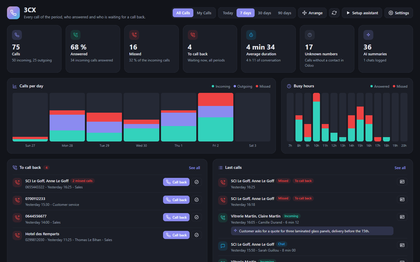Open contact card for SCI Le Goff 16:18 call
This screenshot has height=262, width=420.
[x=402, y=199]
